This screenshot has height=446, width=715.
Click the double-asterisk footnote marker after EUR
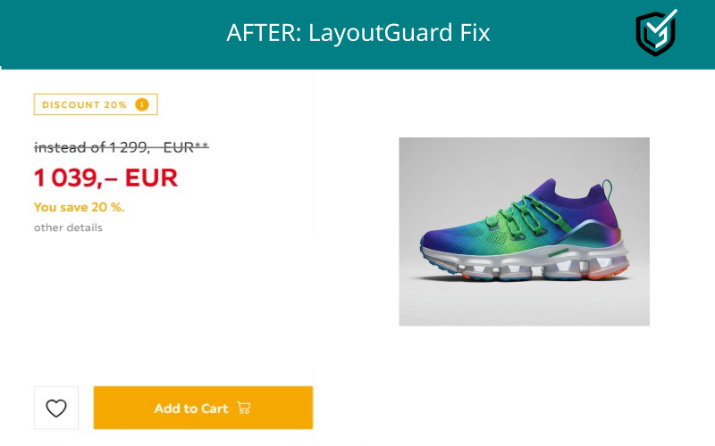point(202,146)
